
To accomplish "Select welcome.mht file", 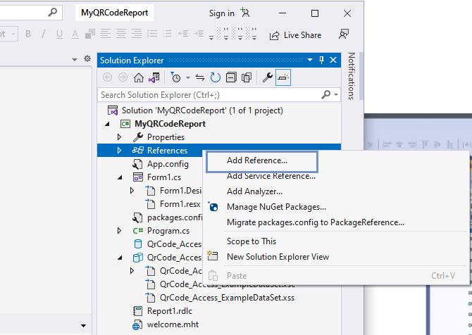I will click(173, 324).
